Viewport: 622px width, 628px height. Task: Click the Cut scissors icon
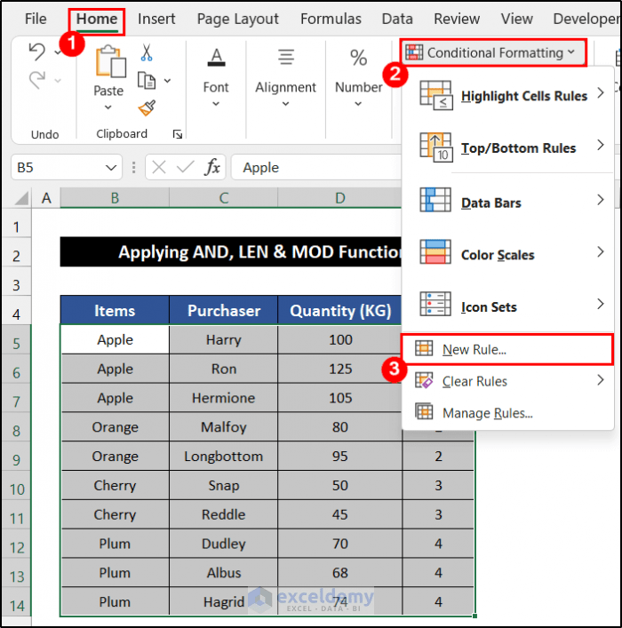(x=147, y=52)
